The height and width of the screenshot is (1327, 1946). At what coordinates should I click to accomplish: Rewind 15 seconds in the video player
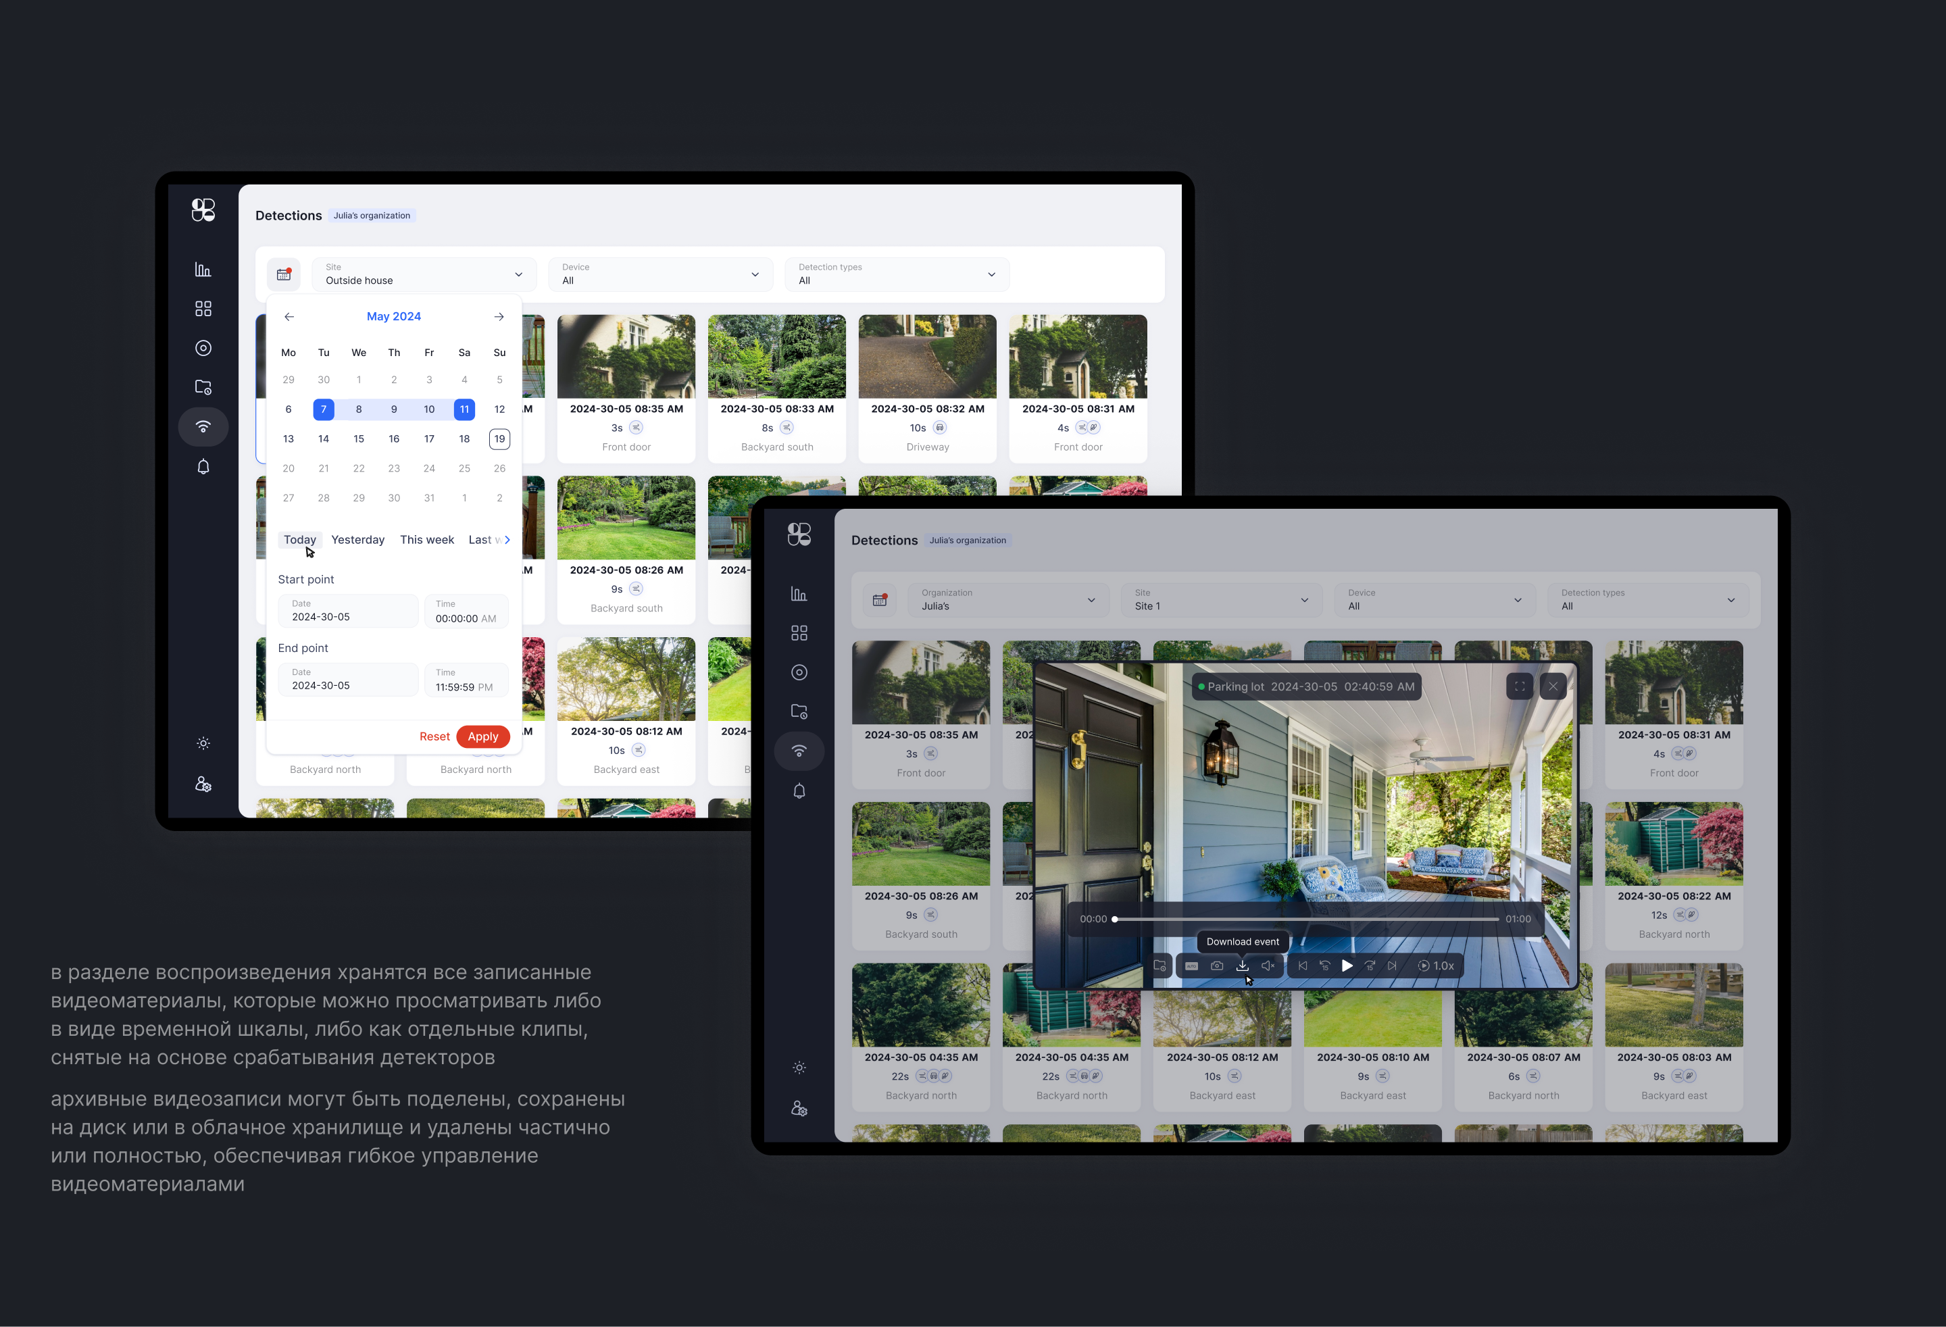pyautogui.click(x=1324, y=966)
